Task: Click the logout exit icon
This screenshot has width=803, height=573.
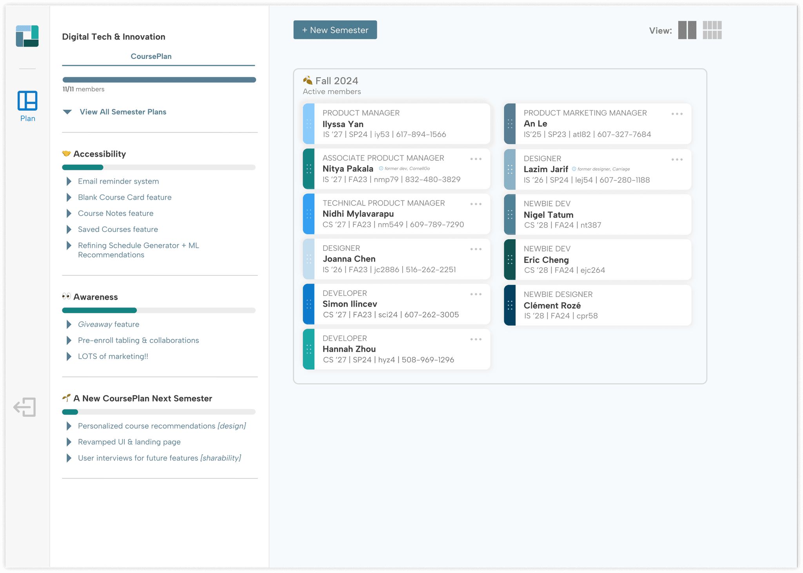Action: 25,407
